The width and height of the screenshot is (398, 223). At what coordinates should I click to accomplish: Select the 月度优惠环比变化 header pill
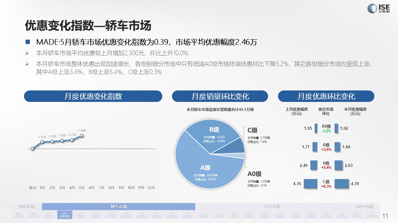[x=326, y=96]
